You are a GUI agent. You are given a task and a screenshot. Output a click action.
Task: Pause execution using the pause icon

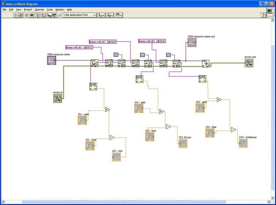pyautogui.click(x=31, y=15)
